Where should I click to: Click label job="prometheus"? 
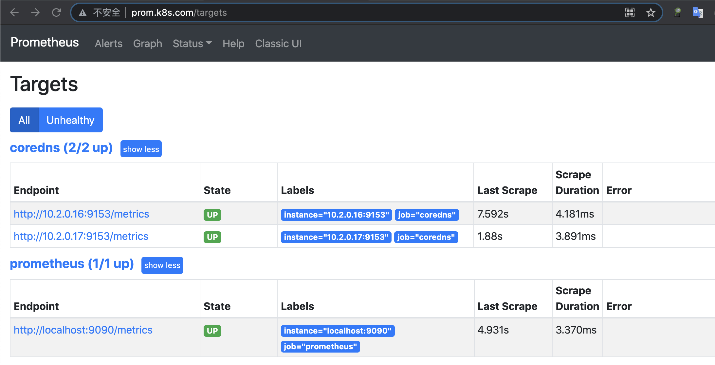320,346
